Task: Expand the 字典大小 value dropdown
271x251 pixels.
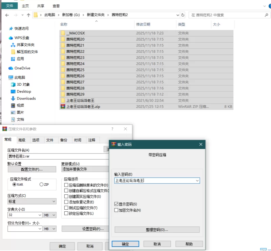Action: 39,215
